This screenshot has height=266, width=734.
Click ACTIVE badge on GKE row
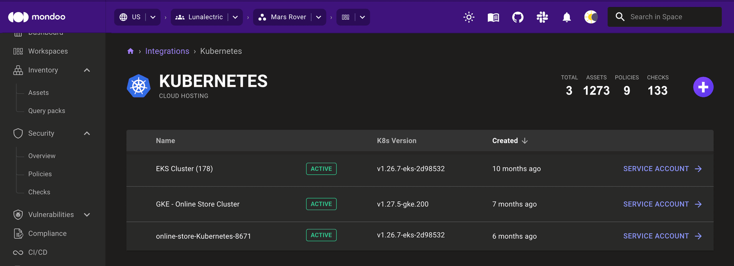click(321, 204)
